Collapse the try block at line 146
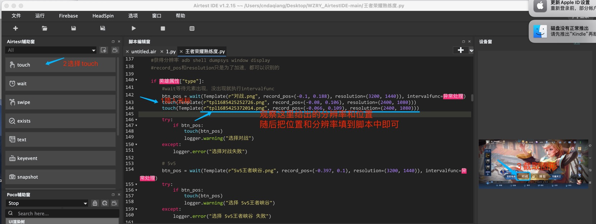The image size is (596, 224). click(x=136, y=120)
